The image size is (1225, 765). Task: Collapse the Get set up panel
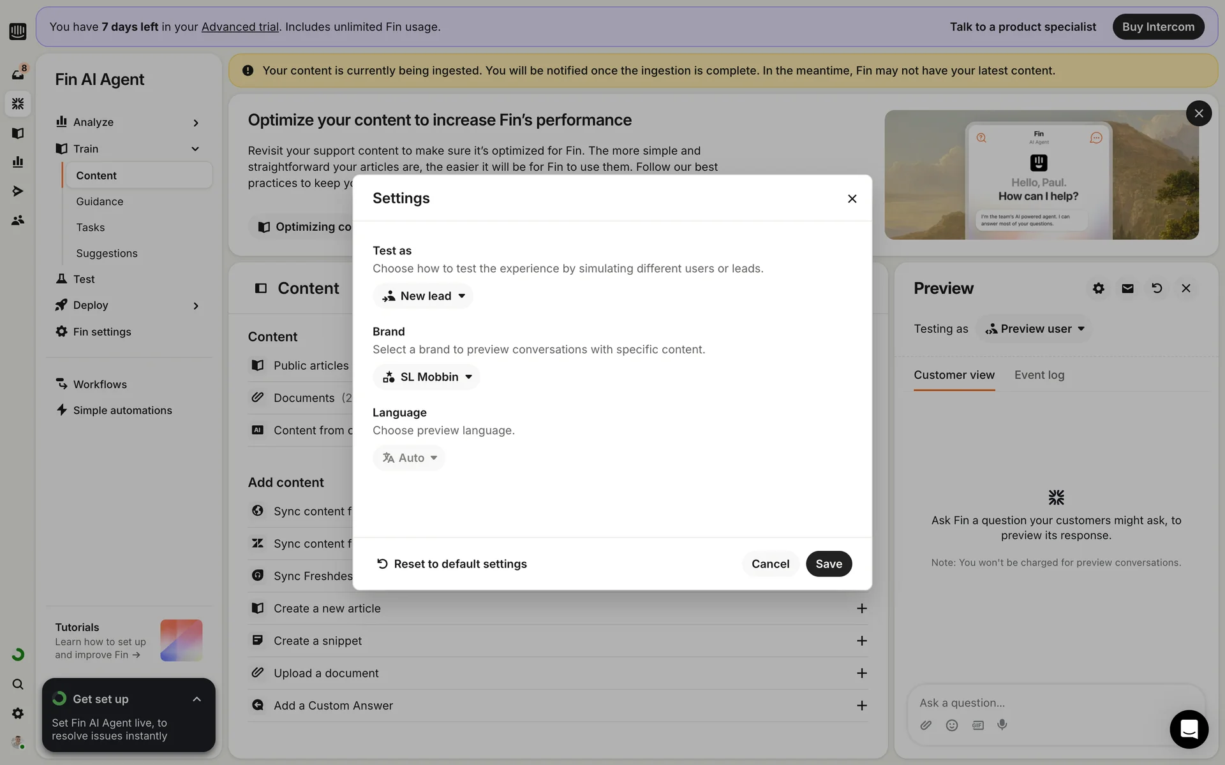[197, 699]
